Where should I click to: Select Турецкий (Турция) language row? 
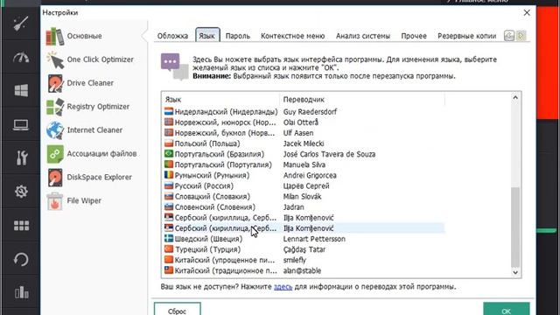[304, 249]
